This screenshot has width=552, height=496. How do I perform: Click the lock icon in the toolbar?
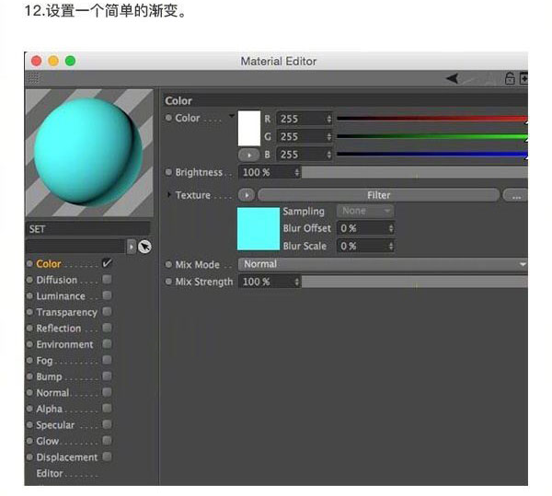pos(510,78)
